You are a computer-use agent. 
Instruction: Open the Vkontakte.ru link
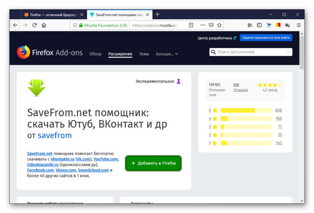63,159
